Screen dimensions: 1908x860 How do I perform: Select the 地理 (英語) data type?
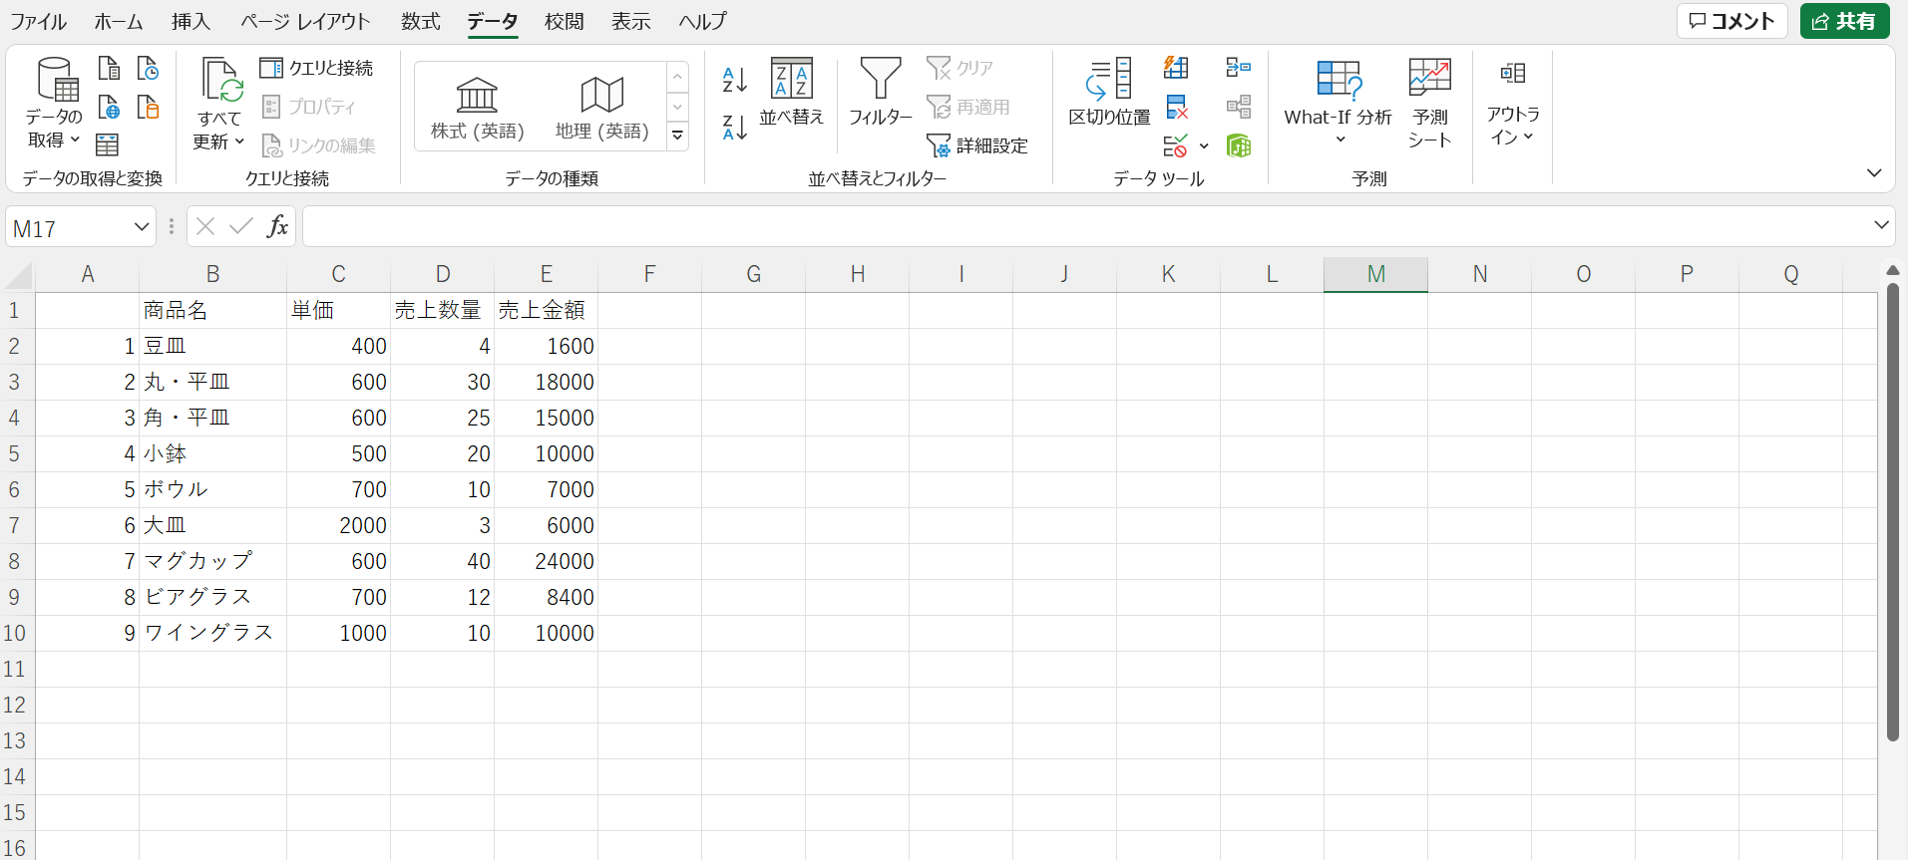[x=601, y=108]
